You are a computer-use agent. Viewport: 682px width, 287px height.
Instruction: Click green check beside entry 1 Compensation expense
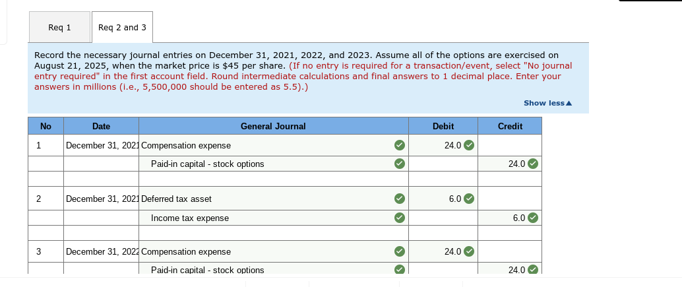tap(399, 145)
